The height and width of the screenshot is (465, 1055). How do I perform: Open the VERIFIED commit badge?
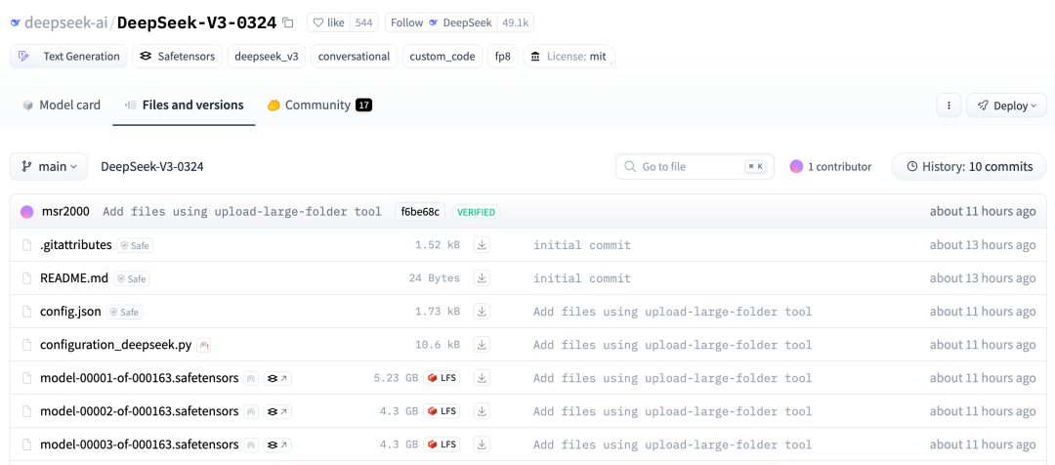tap(477, 212)
